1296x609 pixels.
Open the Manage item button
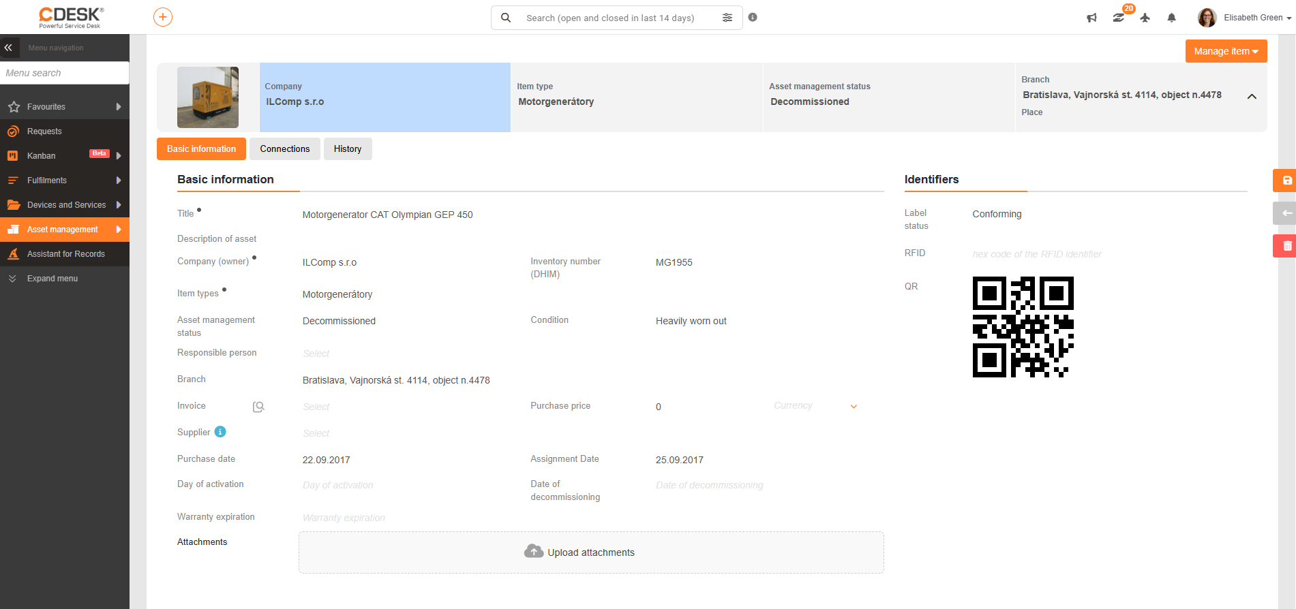1226,51
